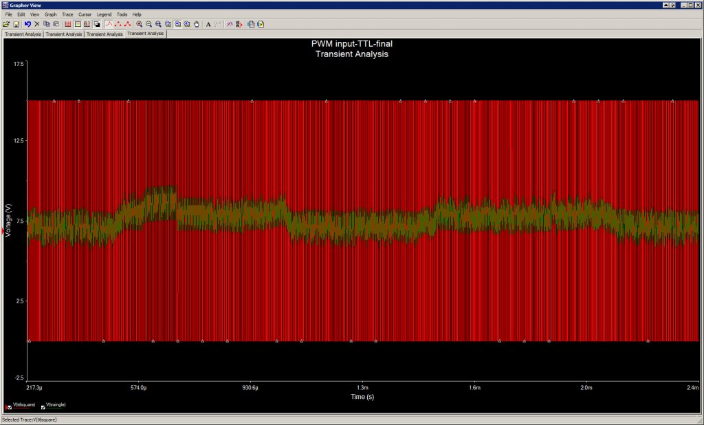This screenshot has height=425, width=704.
Task: Select the Zoom Out magnifier
Action: 148,24
